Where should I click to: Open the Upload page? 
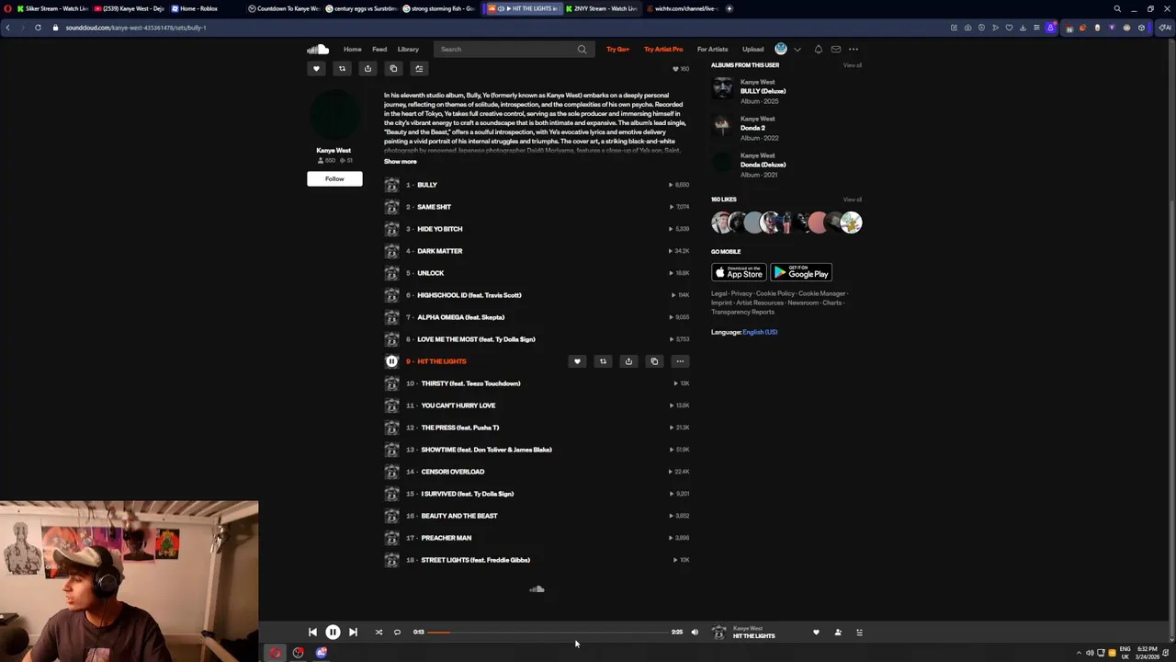(x=752, y=49)
